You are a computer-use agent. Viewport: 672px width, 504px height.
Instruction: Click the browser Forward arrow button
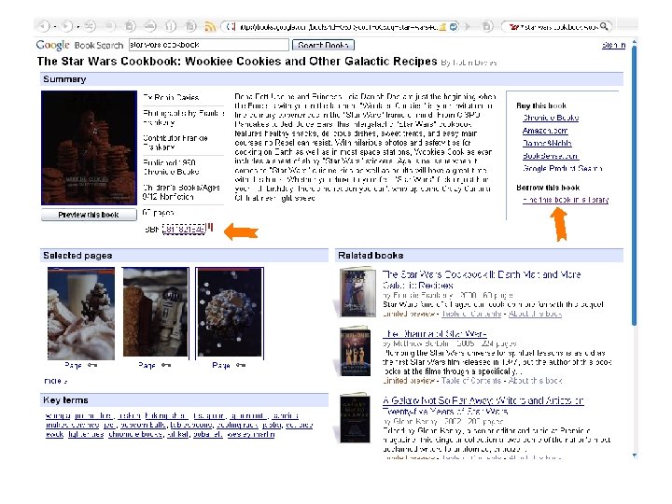tap(66, 26)
